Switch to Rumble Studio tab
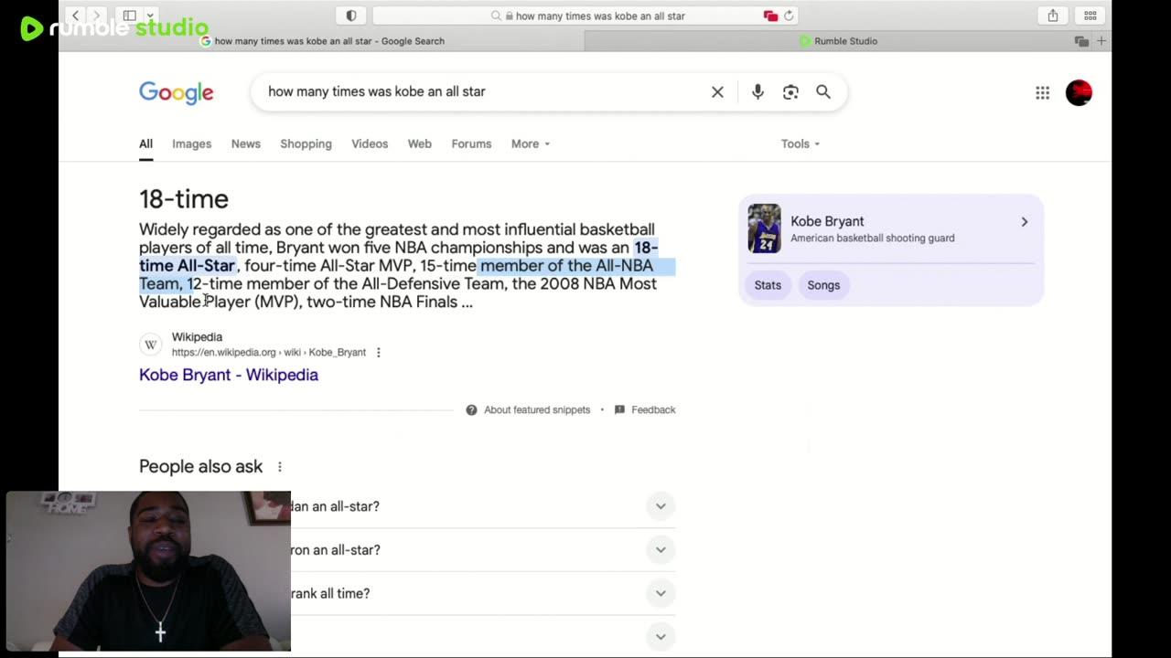Screen dimensions: 1171x658 click(x=838, y=41)
